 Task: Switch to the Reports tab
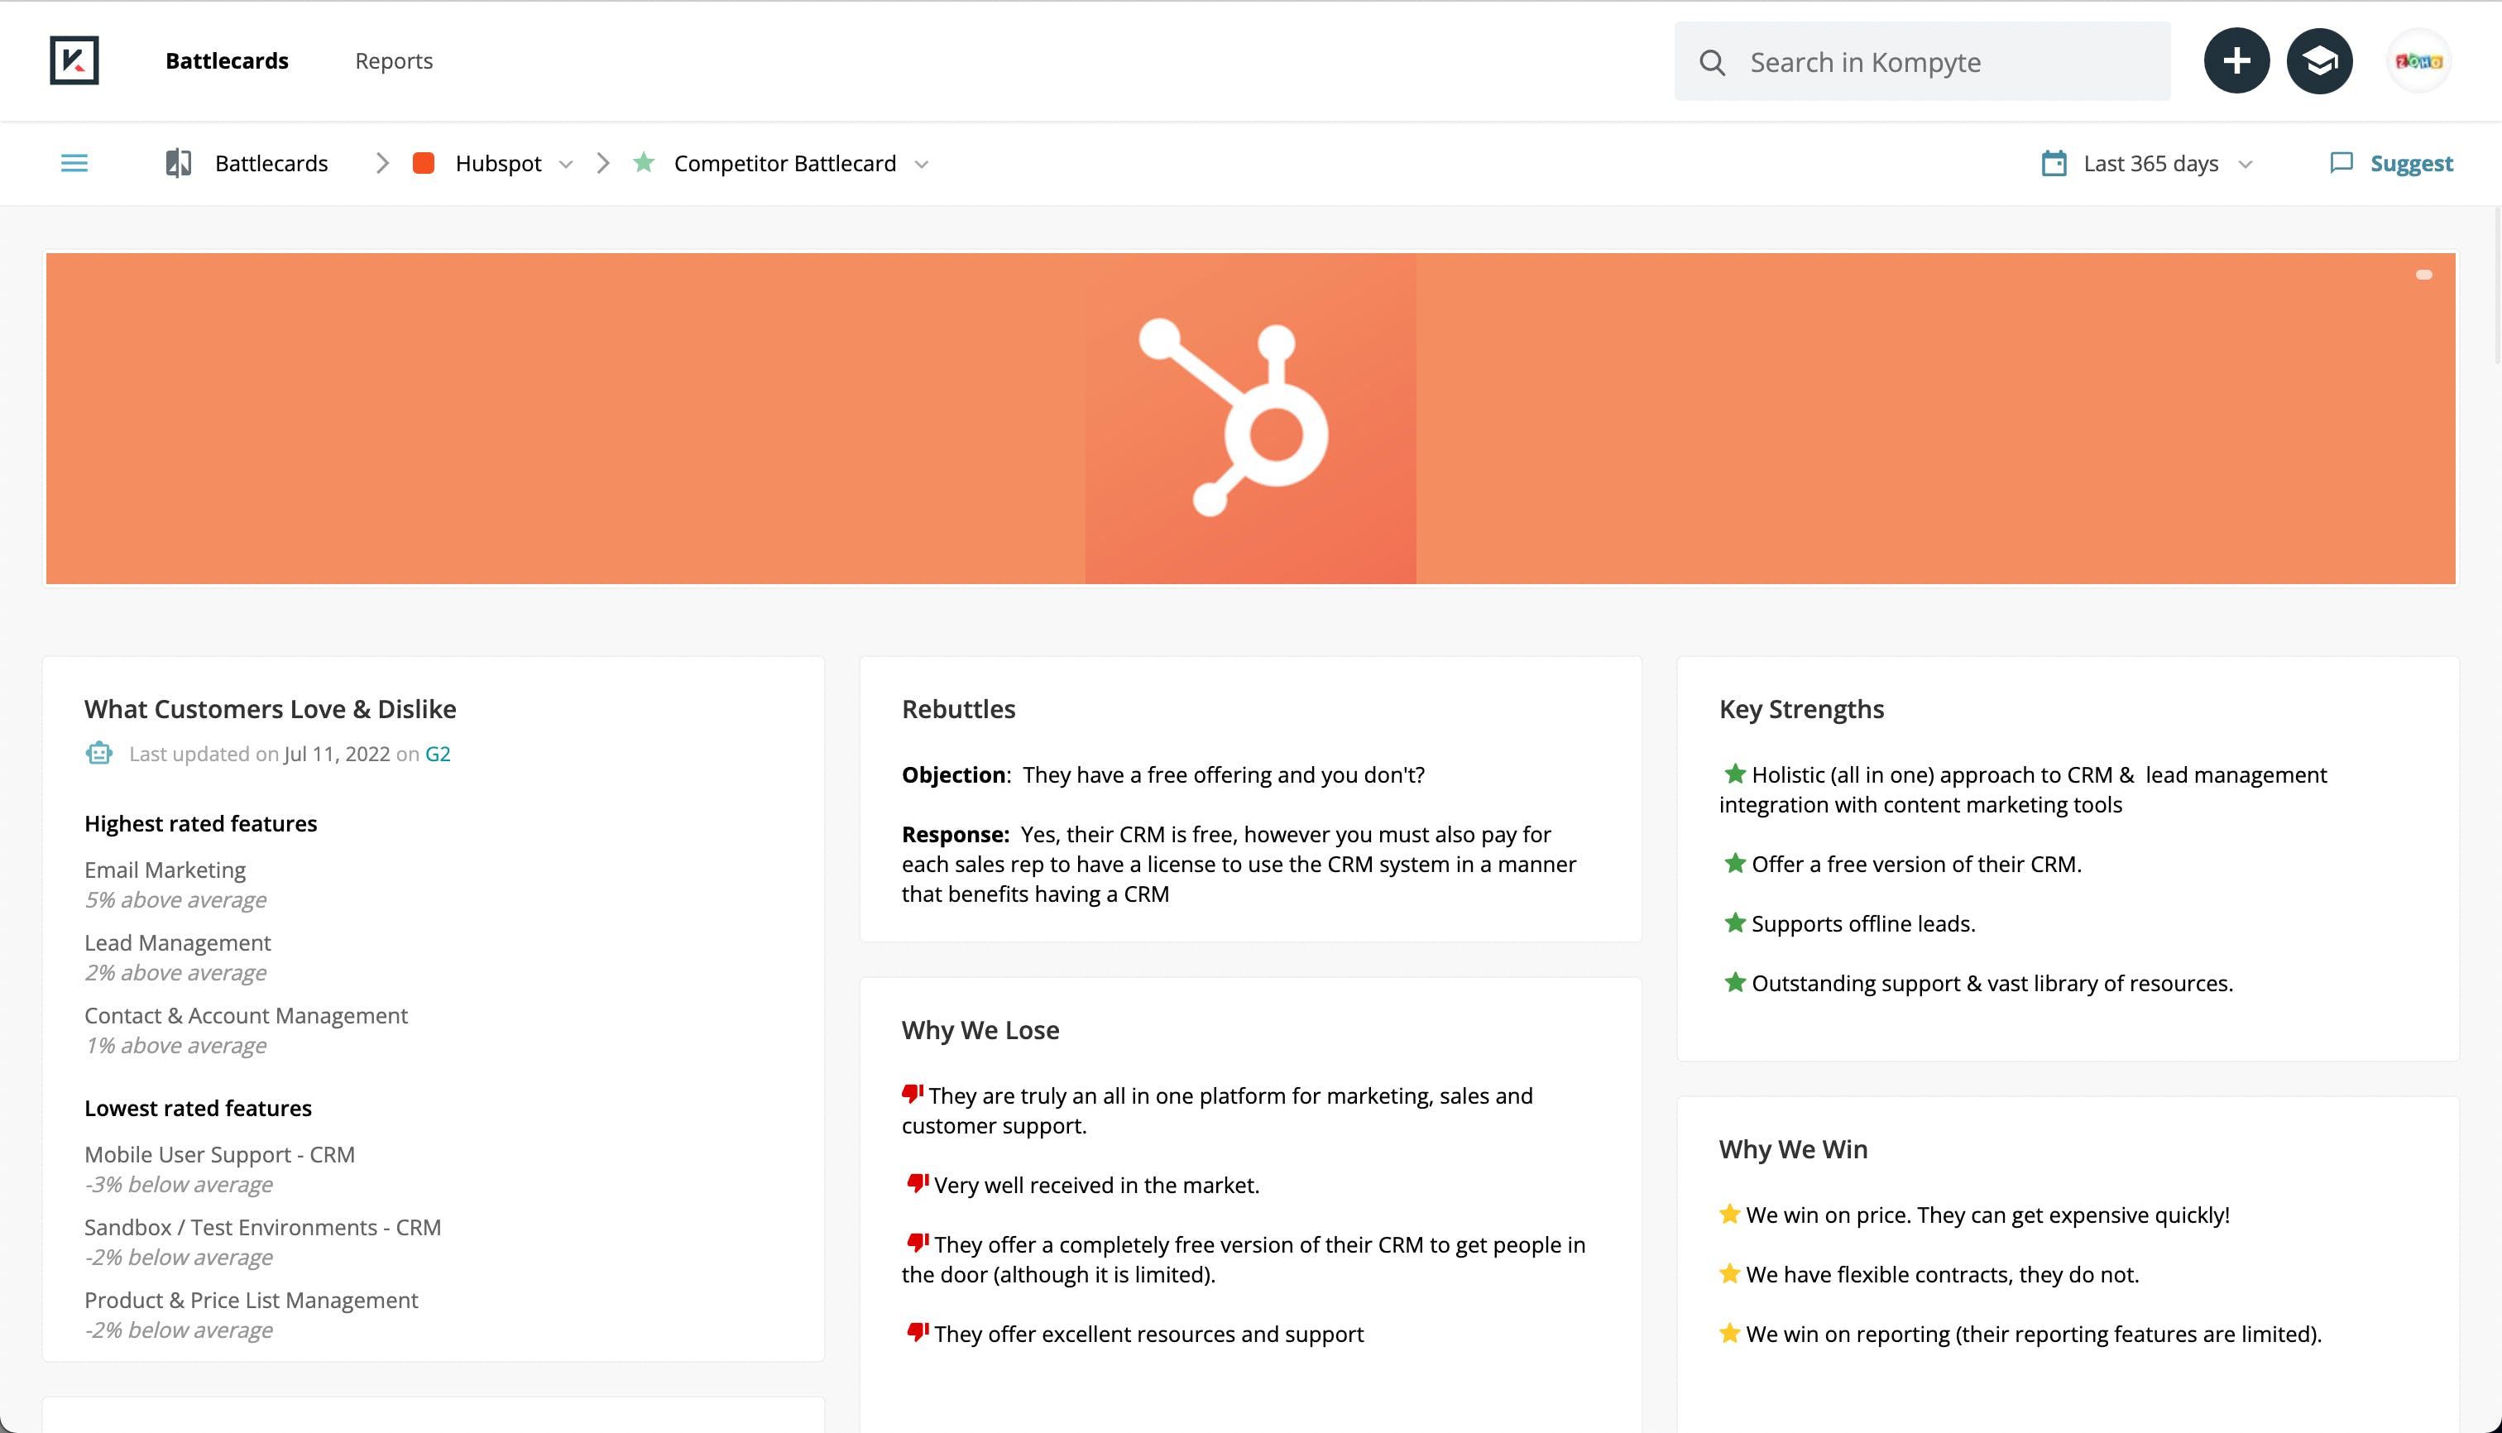[x=394, y=61]
